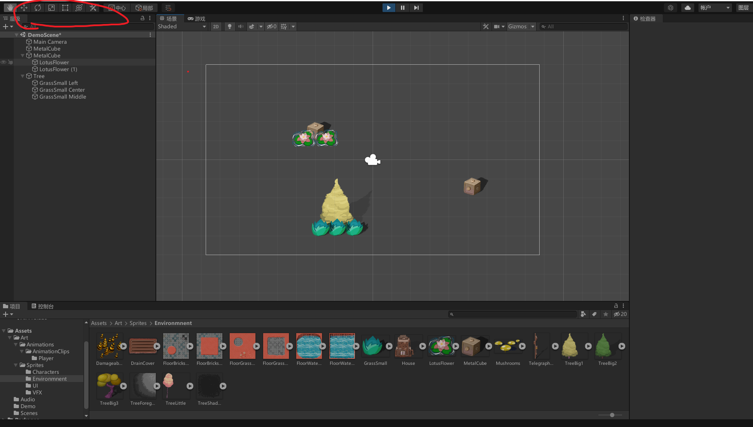Open the cloud services icon
The image size is (753, 427).
[688, 8]
